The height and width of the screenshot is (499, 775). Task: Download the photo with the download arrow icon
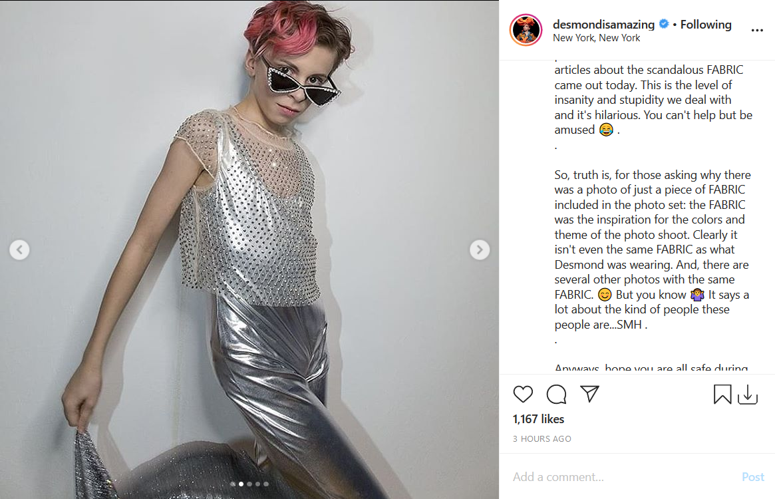[748, 394]
